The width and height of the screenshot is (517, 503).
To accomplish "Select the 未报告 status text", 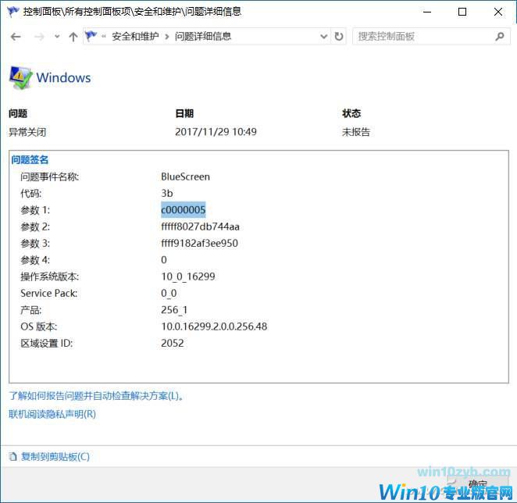I will coord(356,132).
